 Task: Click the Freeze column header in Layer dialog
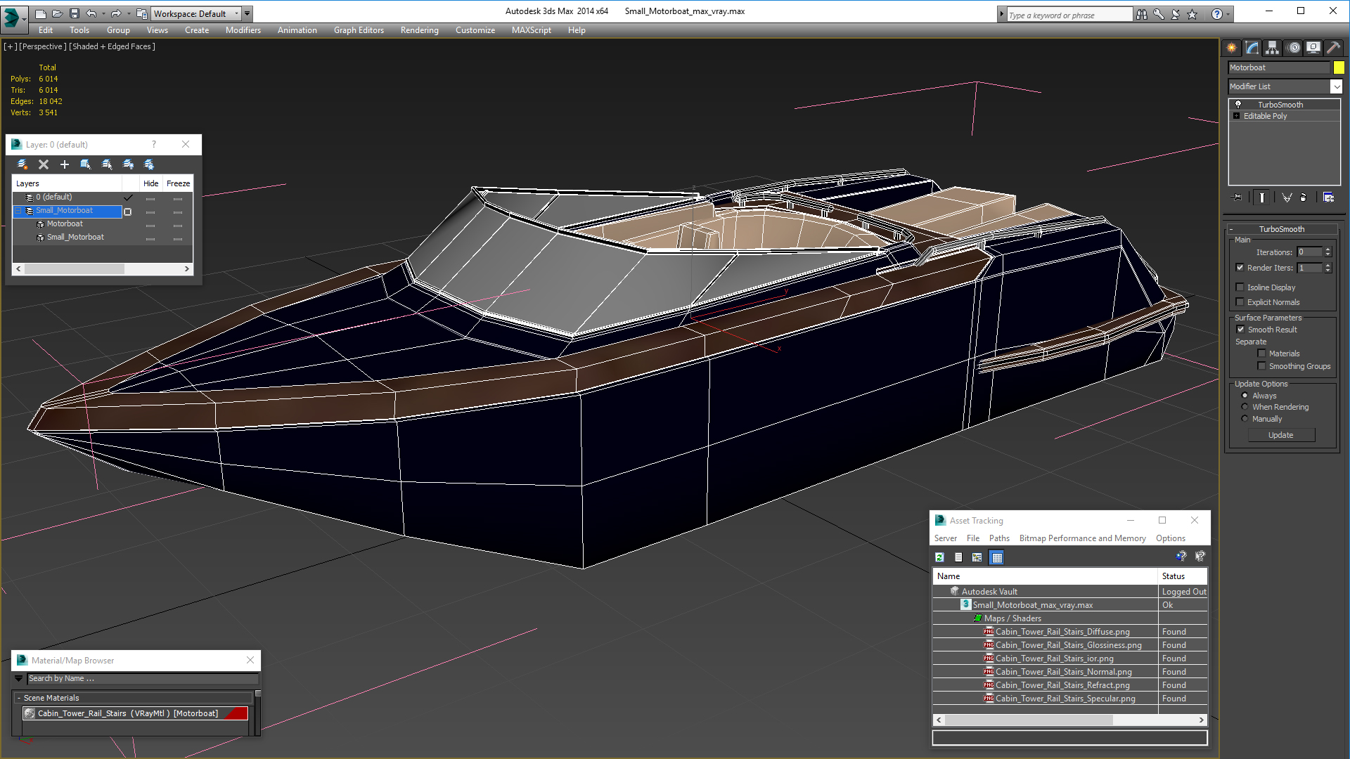(178, 183)
